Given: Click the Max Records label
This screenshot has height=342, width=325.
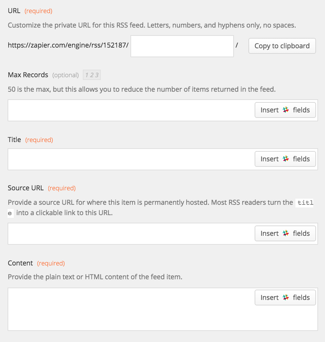Looking at the screenshot, I should (28, 75).
